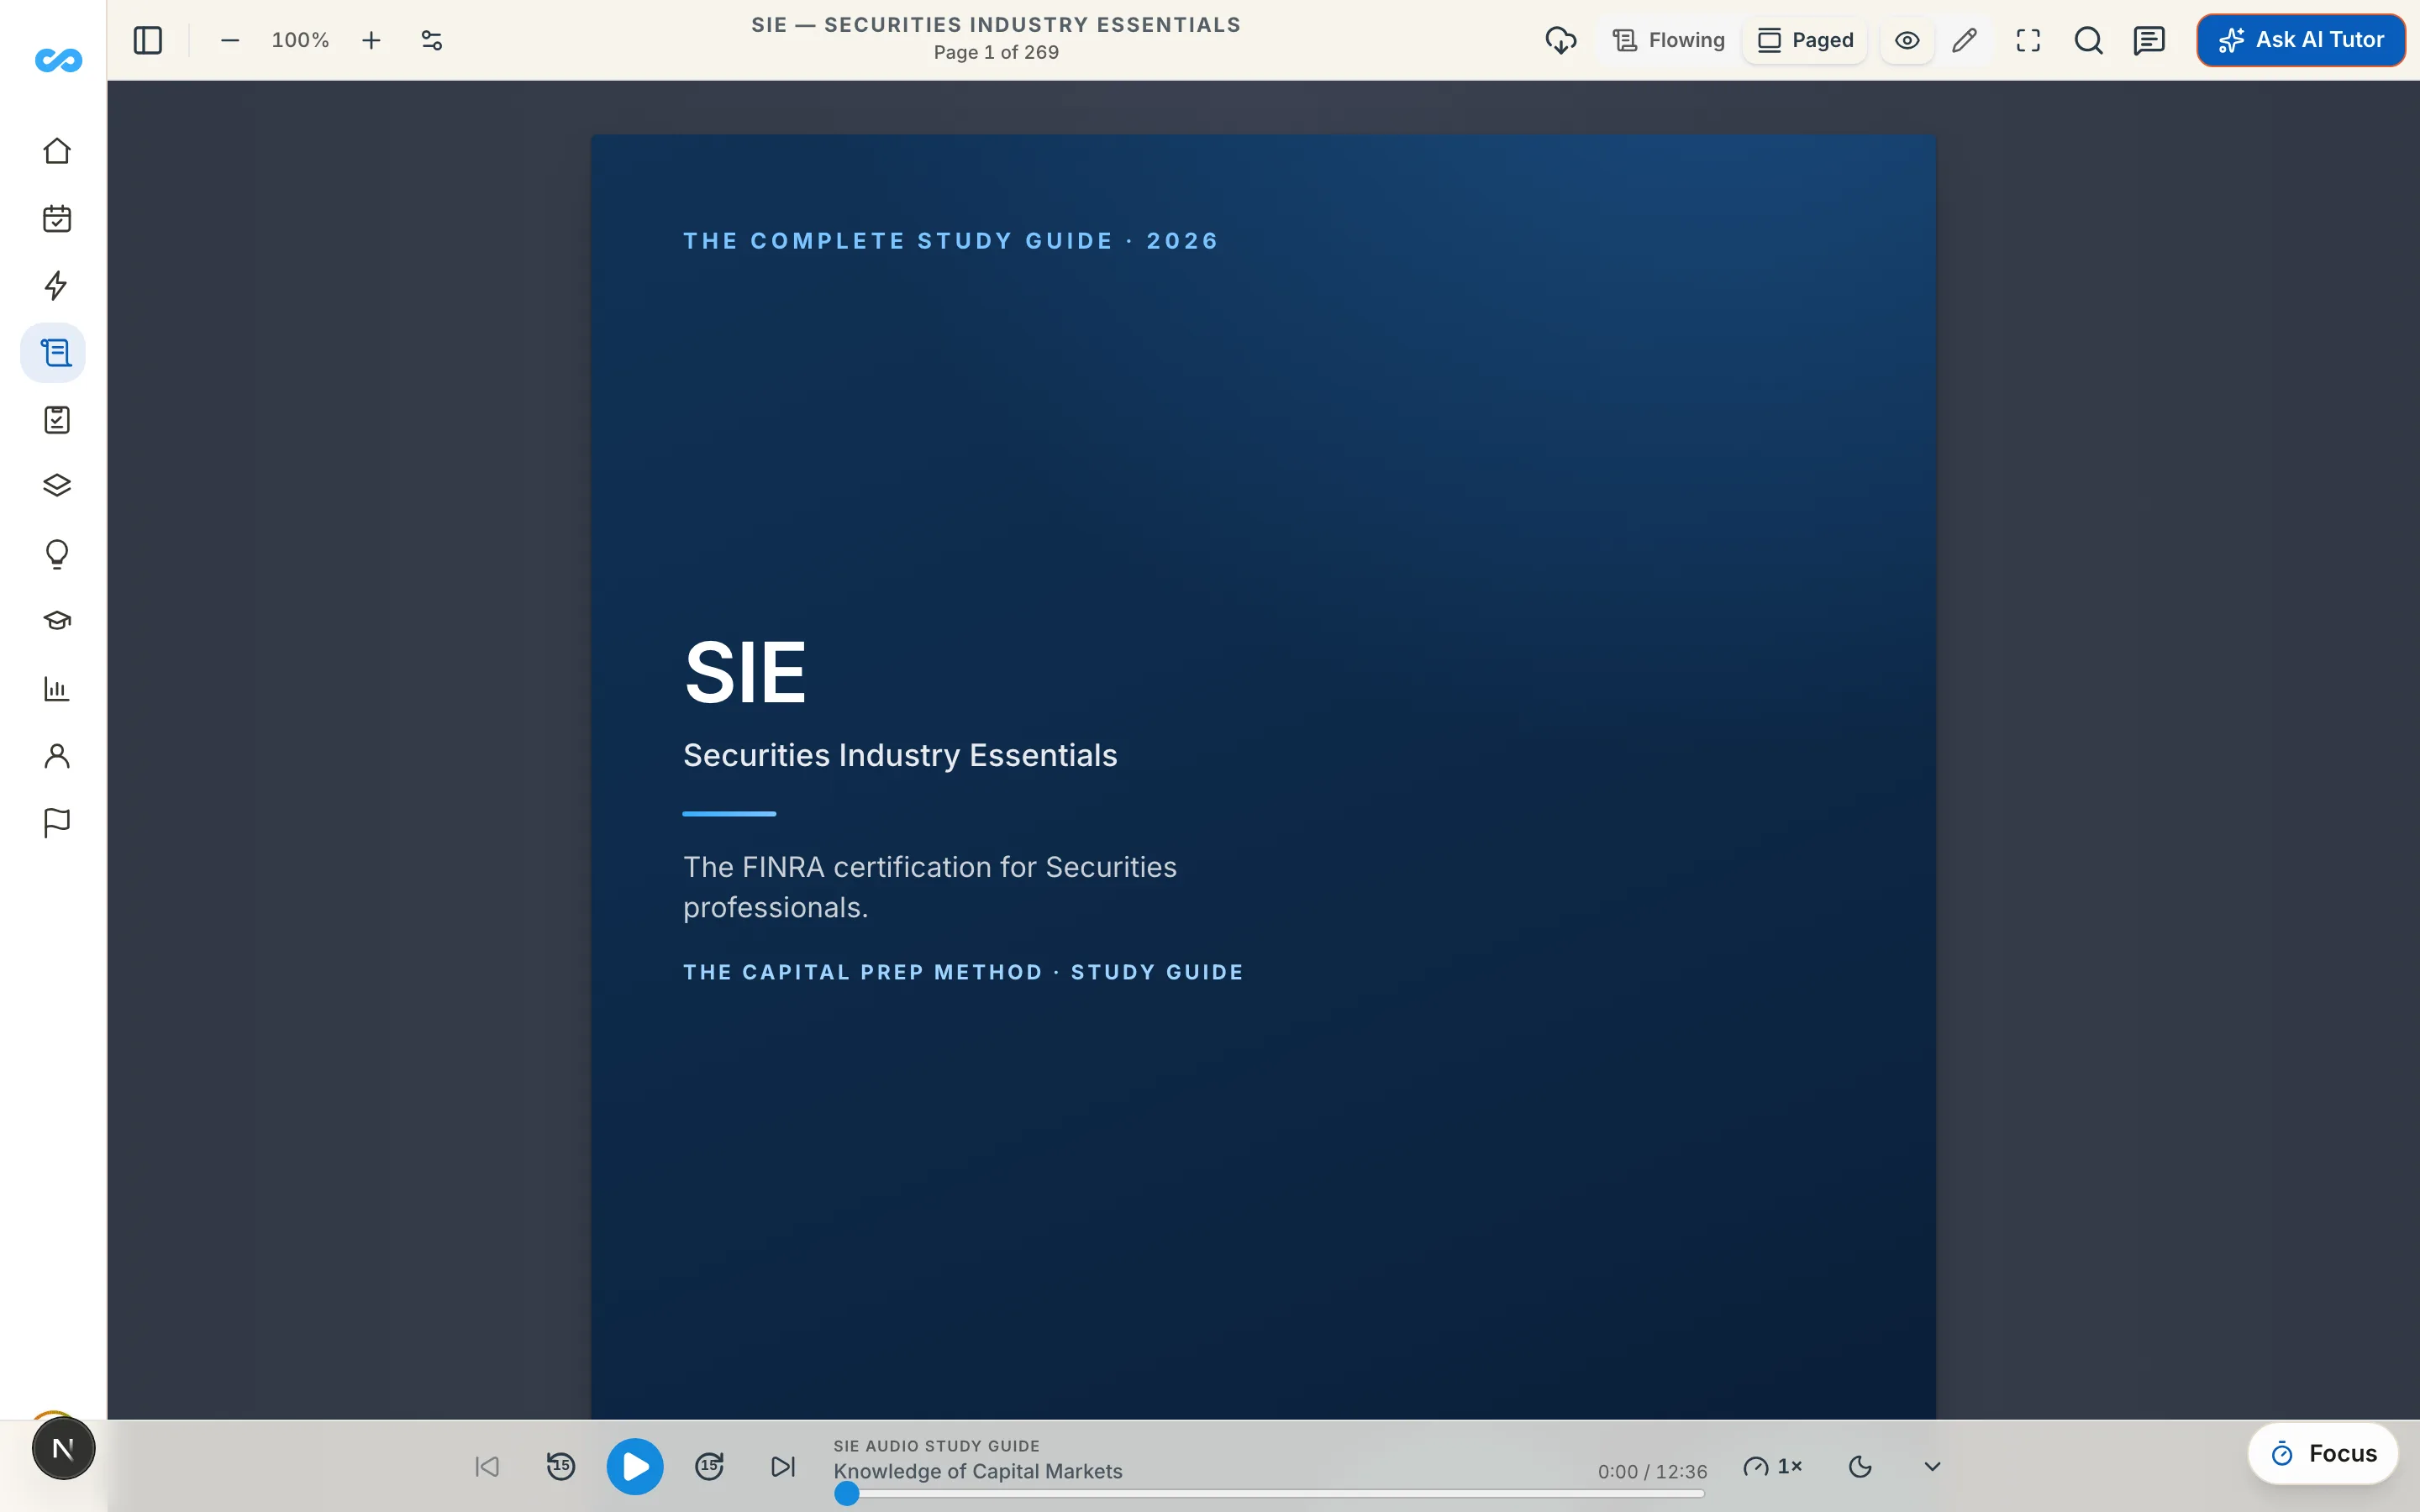
Task: Click the SIE — SECURITIES INDUSTRY ESSENTIALS header title
Action: point(996,25)
